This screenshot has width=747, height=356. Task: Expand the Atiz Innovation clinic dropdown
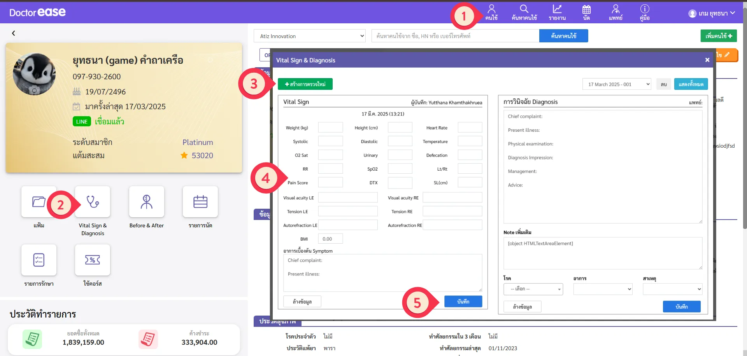[310, 36]
